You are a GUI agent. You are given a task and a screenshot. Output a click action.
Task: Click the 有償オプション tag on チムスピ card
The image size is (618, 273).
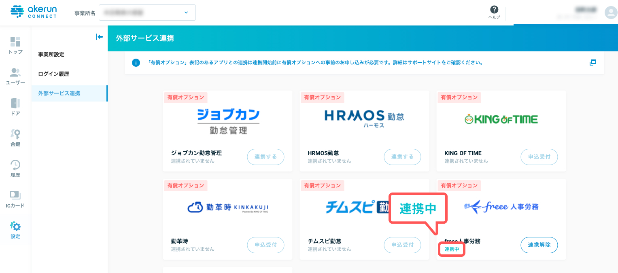click(x=323, y=186)
